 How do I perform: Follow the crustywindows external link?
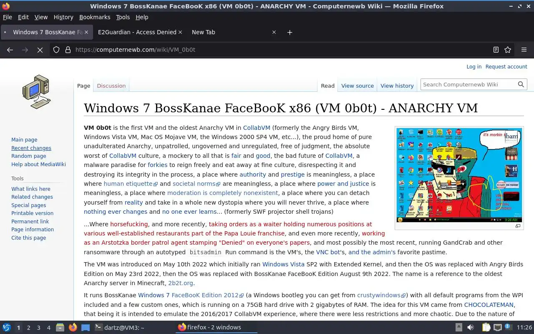point(381,295)
